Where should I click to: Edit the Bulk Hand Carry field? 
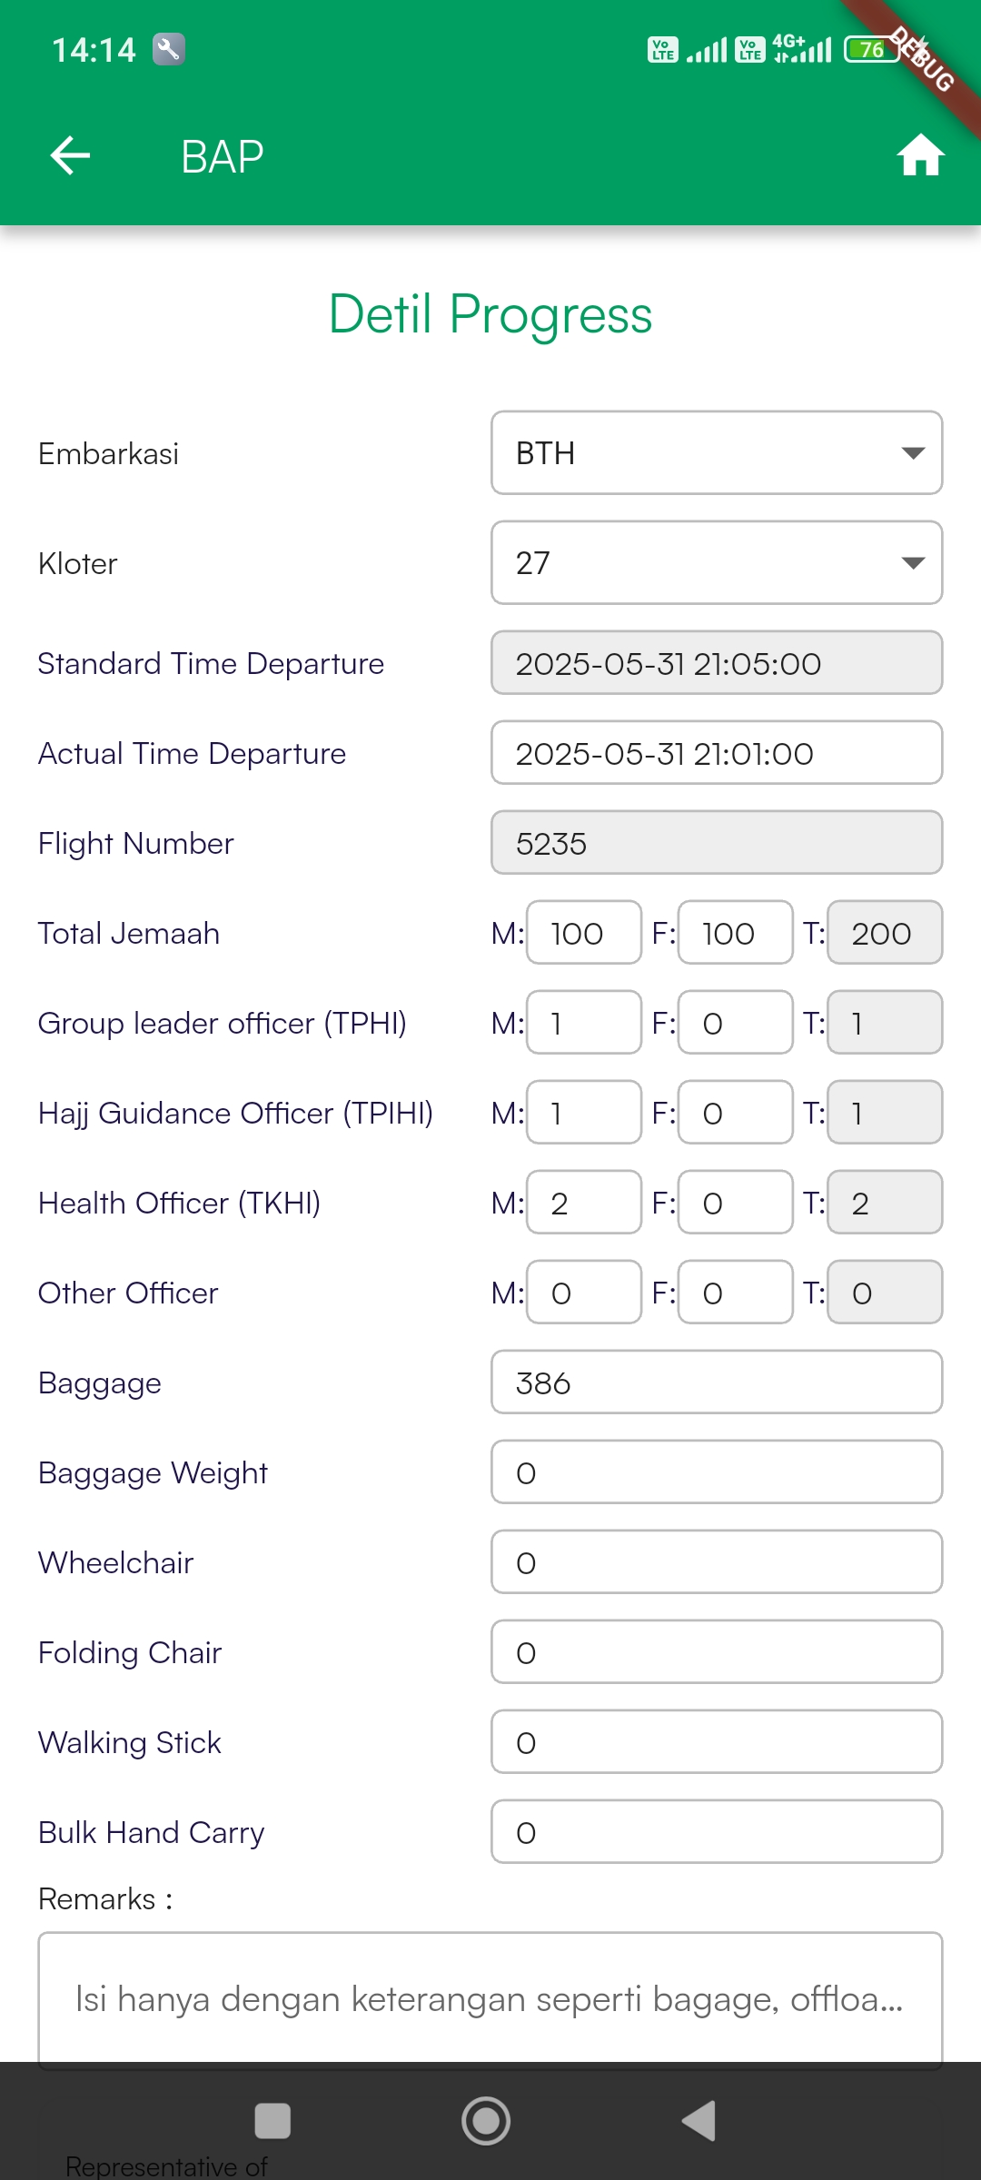pos(716,1832)
